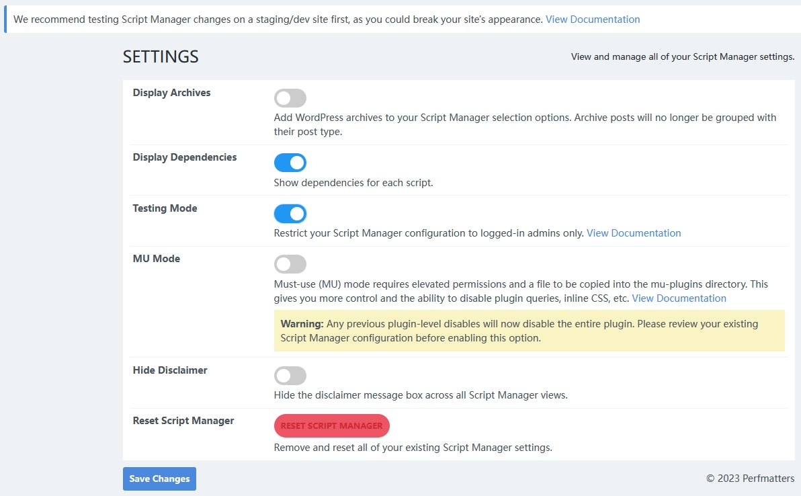The height and width of the screenshot is (496, 801).
Task: Open Testing Mode's View Documentation link
Action: (633, 233)
